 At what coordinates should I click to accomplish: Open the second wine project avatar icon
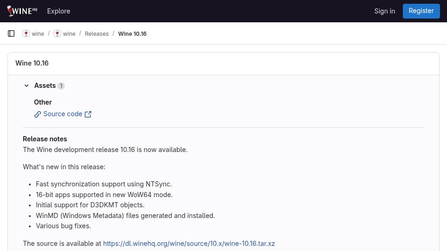coord(57,33)
